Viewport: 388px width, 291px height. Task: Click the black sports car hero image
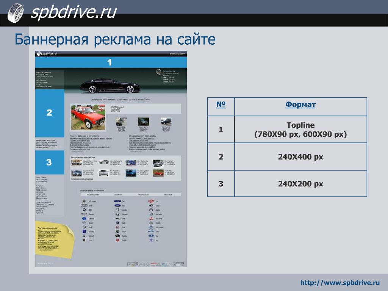[x=110, y=86]
